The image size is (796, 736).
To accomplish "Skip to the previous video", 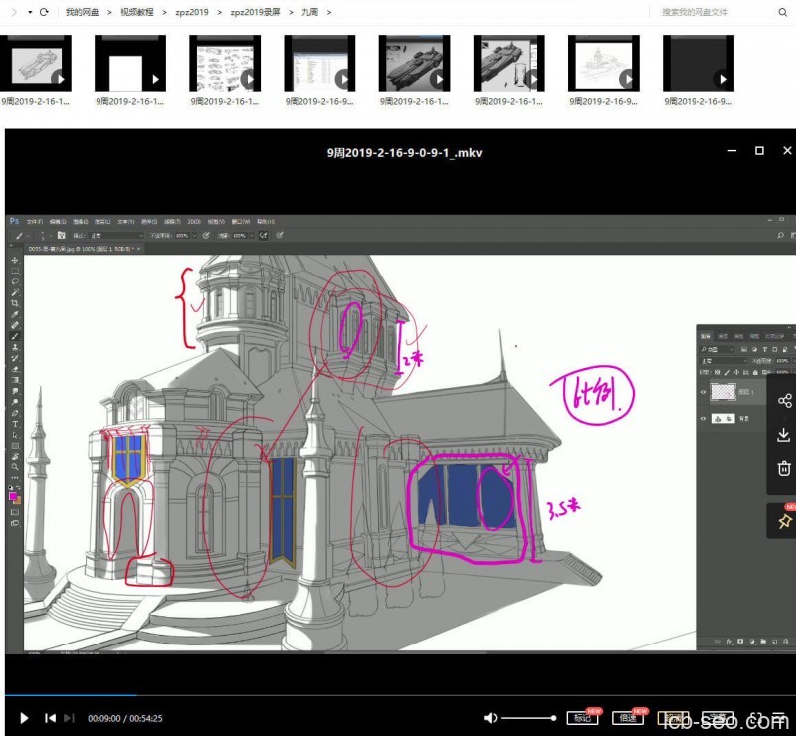I will pyautogui.click(x=50, y=717).
